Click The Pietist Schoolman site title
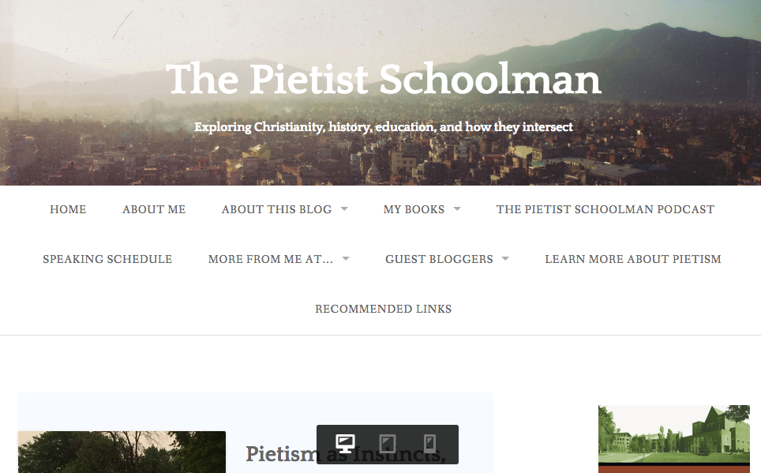 click(x=384, y=80)
